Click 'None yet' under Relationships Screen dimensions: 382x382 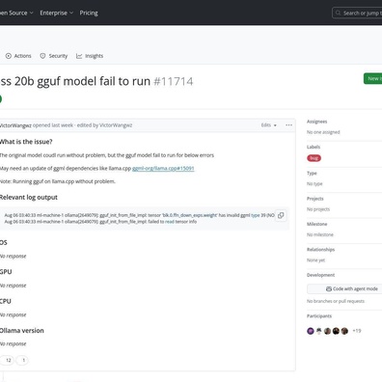point(315,260)
